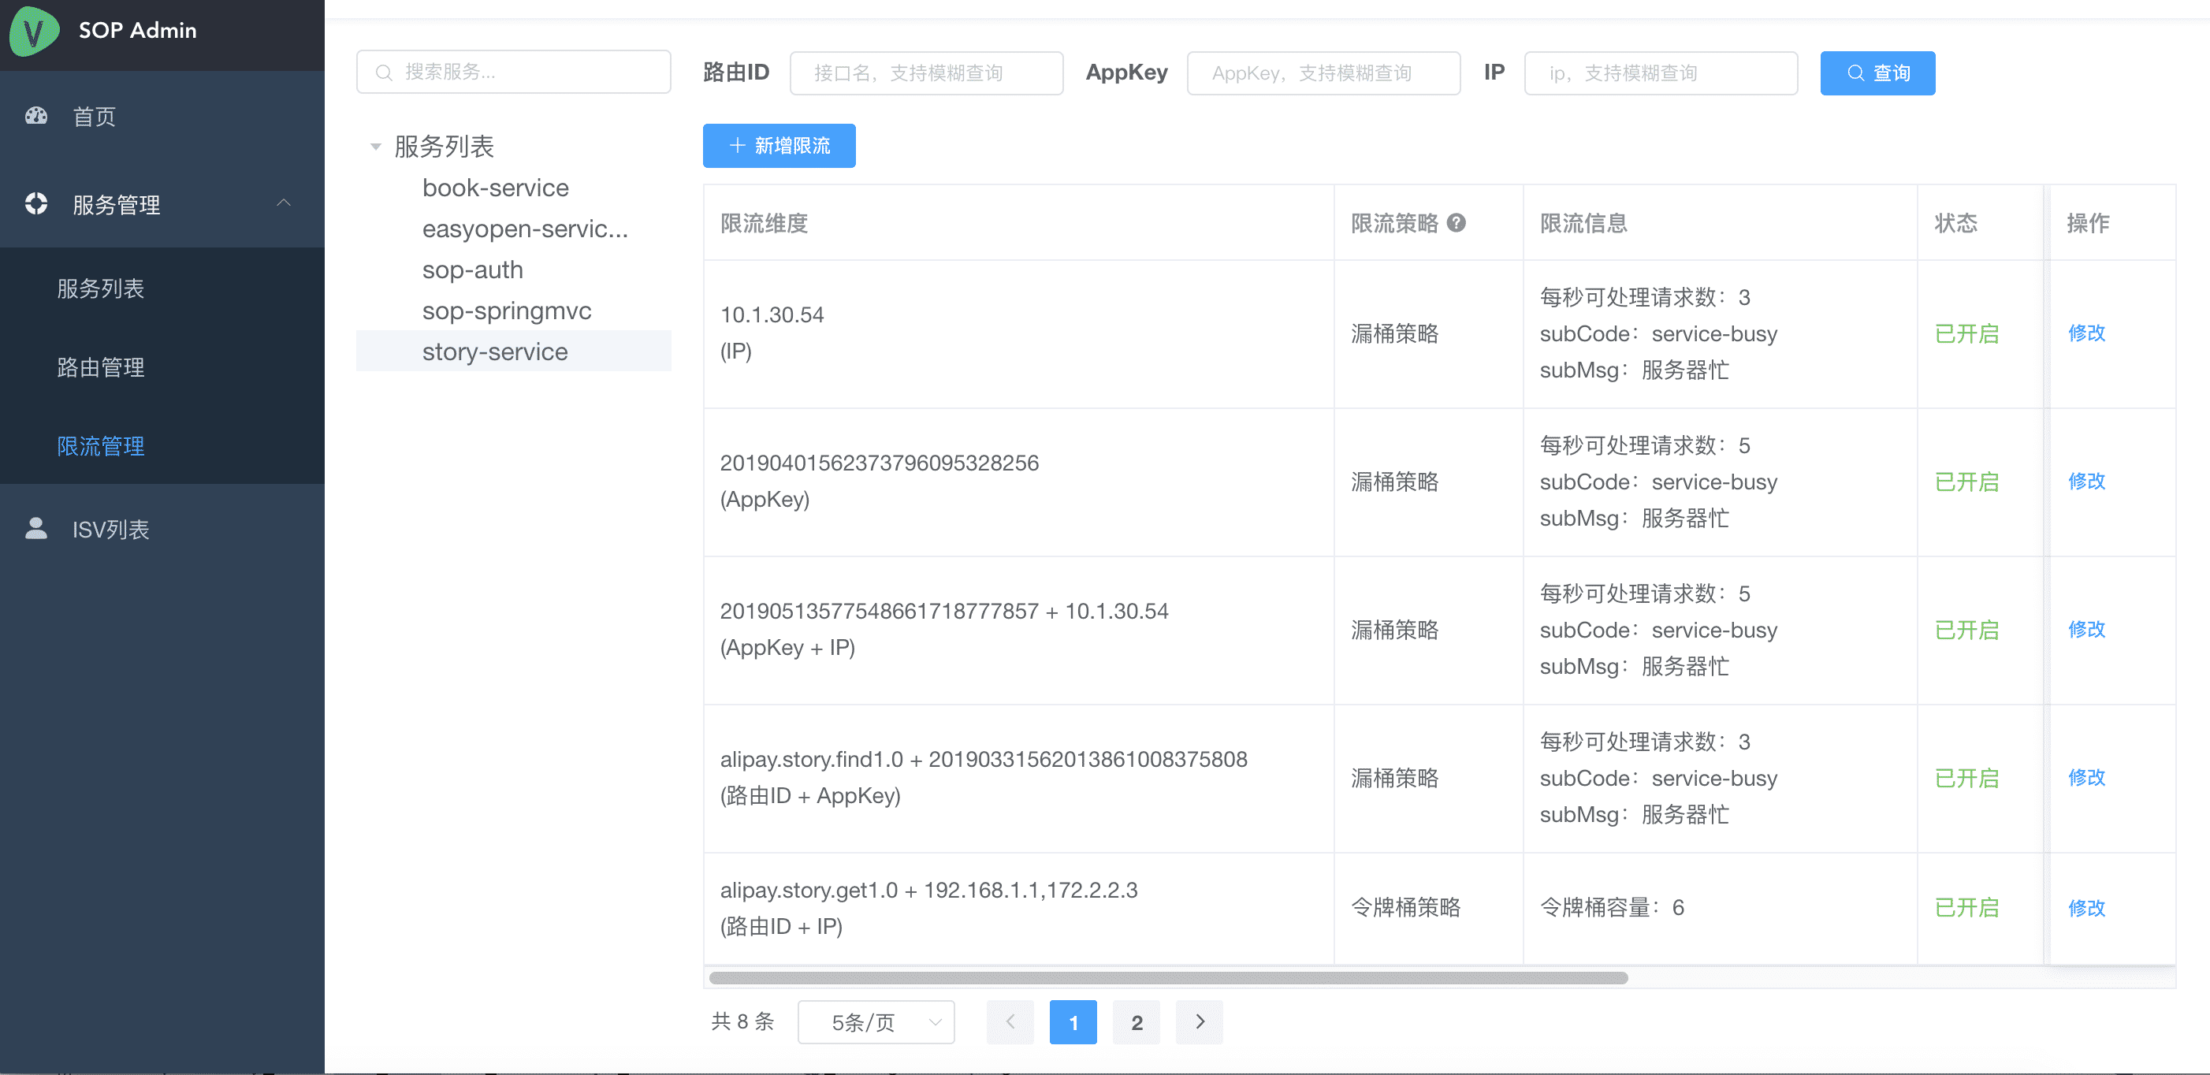
Task: Select book-service in the service tree
Action: point(495,188)
